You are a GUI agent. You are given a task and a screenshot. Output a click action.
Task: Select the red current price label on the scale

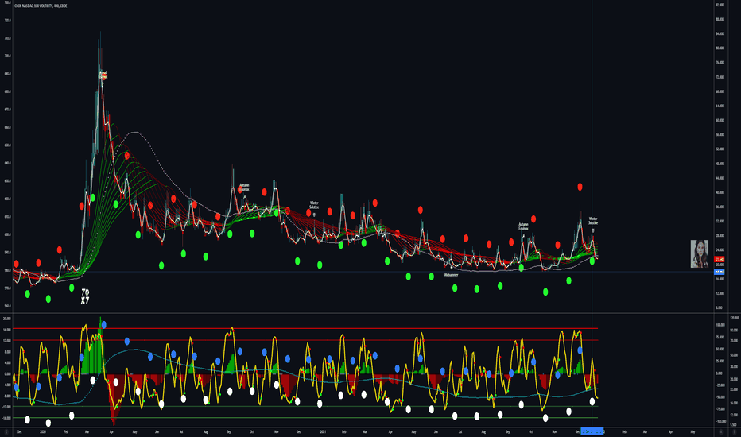720,259
